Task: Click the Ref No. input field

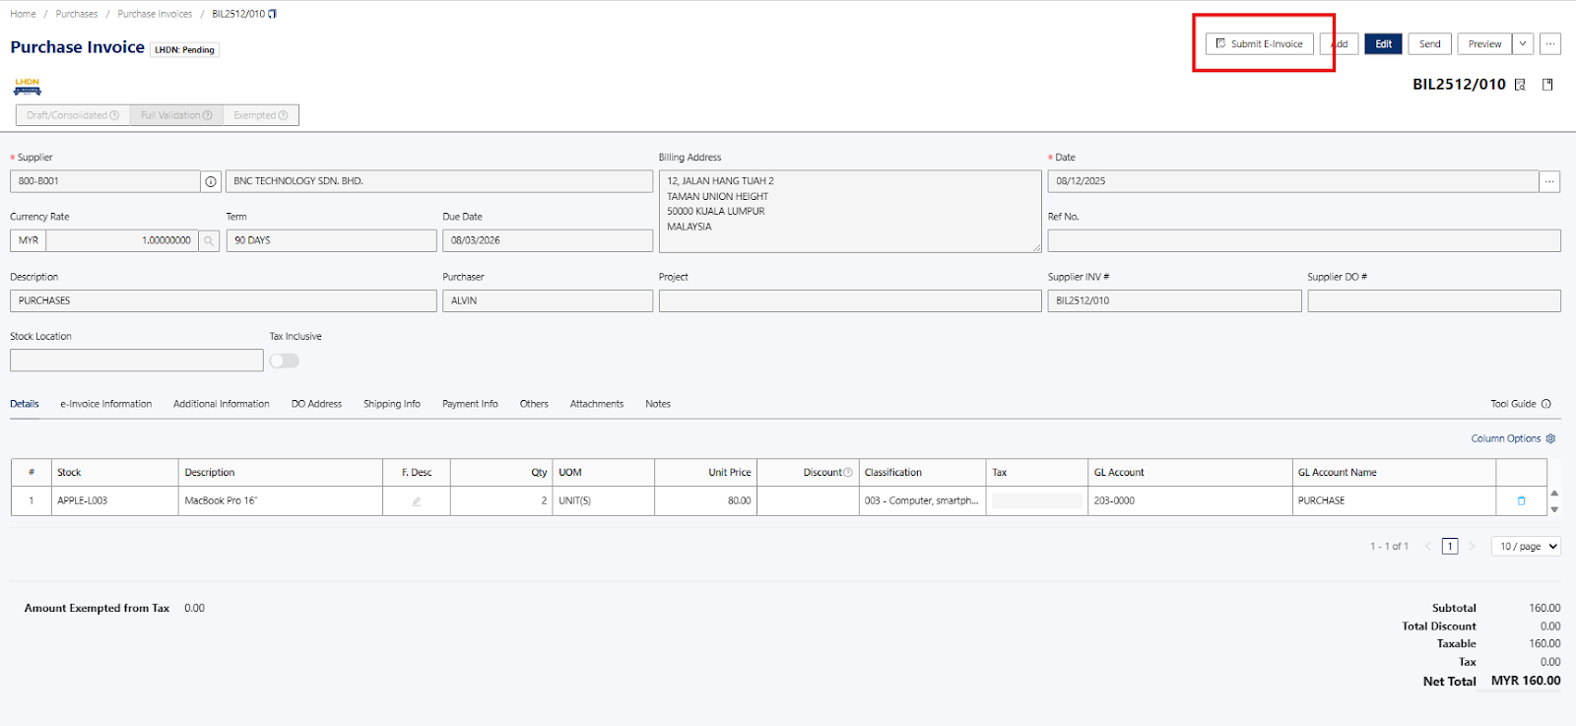Action: point(1303,240)
